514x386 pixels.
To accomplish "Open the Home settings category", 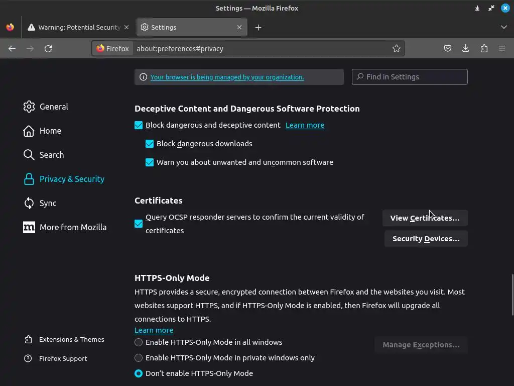I will click(50, 131).
